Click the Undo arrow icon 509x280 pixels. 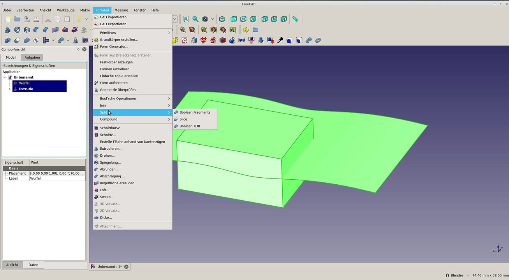coord(79,19)
